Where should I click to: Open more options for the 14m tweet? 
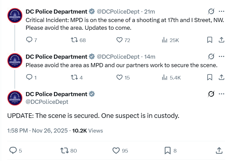point(222,56)
